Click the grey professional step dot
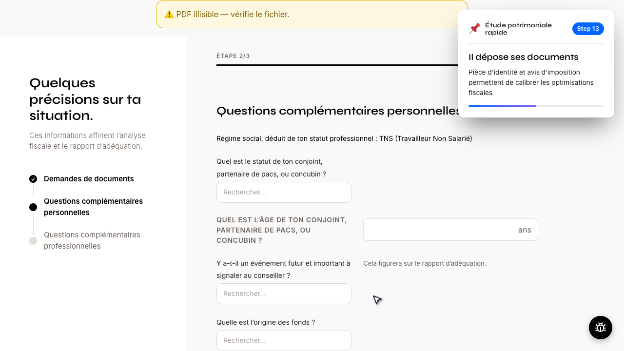The width and height of the screenshot is (624, 351). pos(33,241)
